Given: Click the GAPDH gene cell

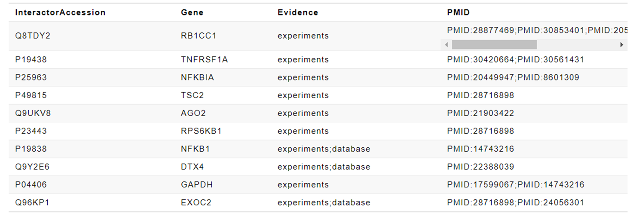Looking at the screenshot, I should [197, 185].
